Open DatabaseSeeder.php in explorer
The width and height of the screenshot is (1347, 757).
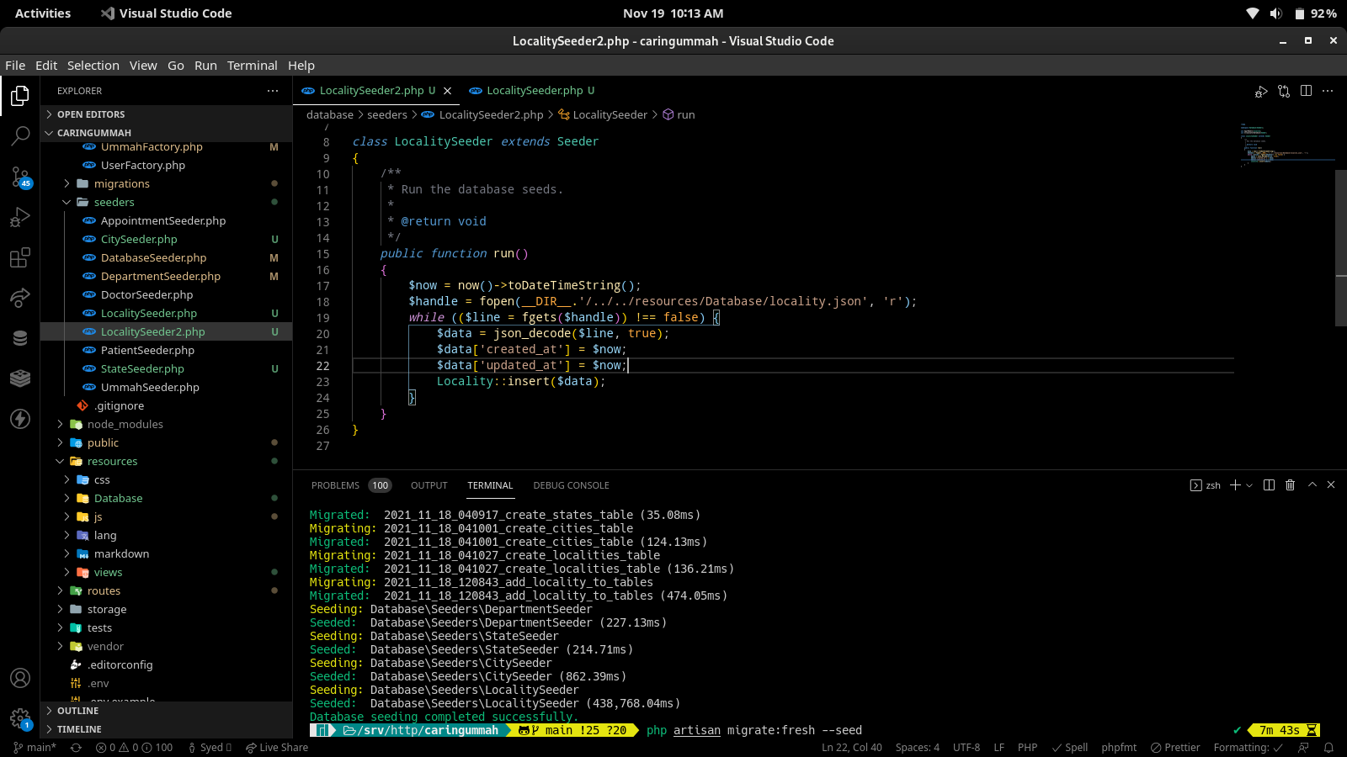[x=167, y=257]
